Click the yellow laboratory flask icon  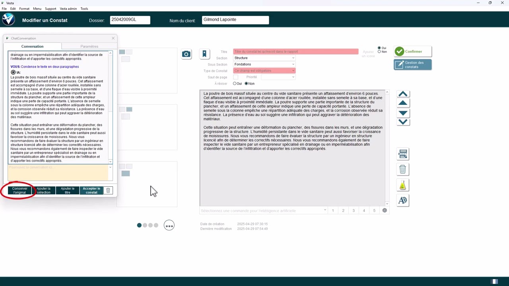point(403,185)
